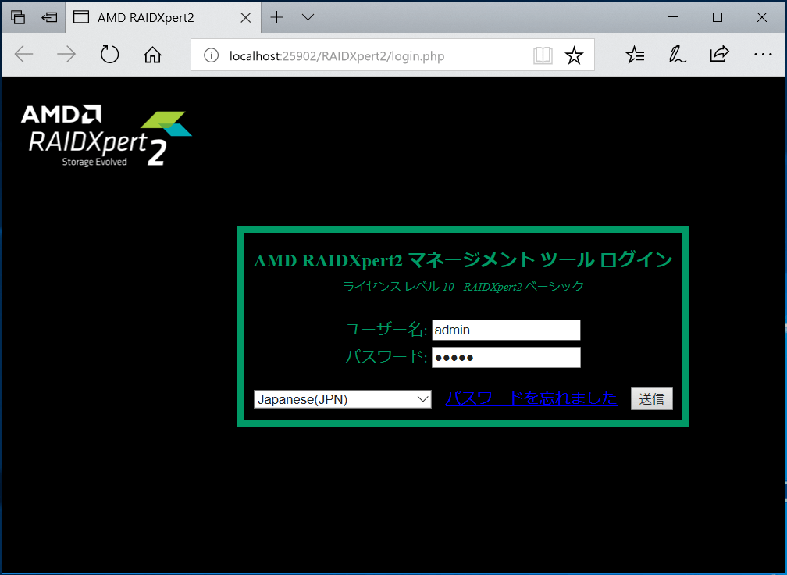The width and height of the screenshot is (787, 575).
Task: Set the current tabs aside
Action: [x=49, y=17]
